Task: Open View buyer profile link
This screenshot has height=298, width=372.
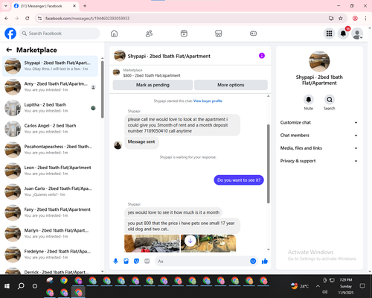Action: (x=208, y=101)
